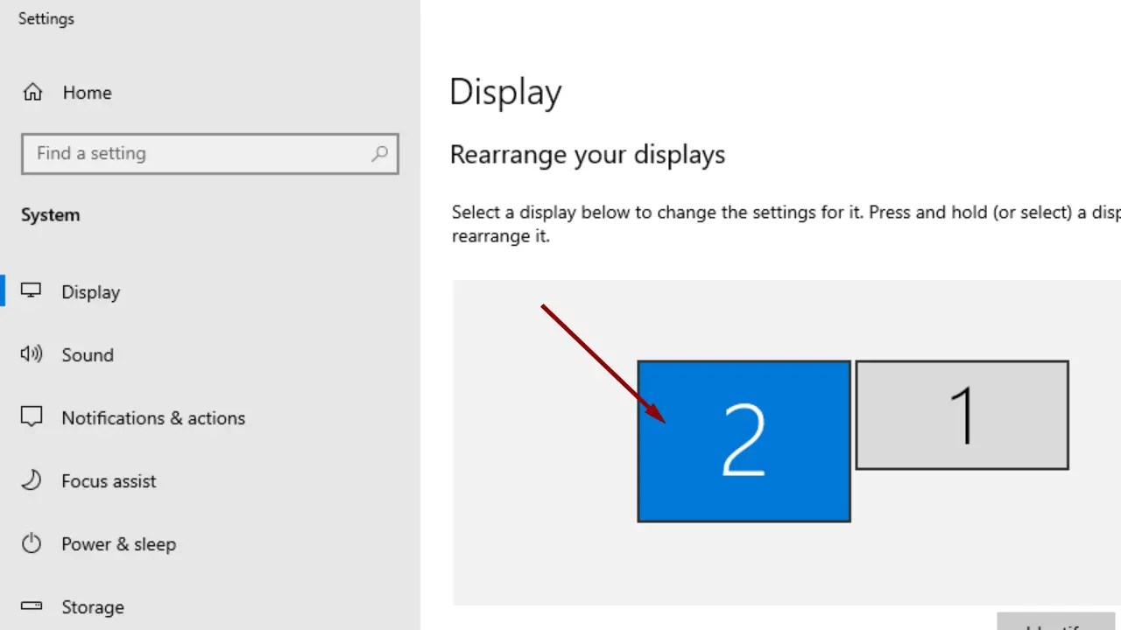
Task: Select Display in the System sidebar
Action: coord(91,291)
